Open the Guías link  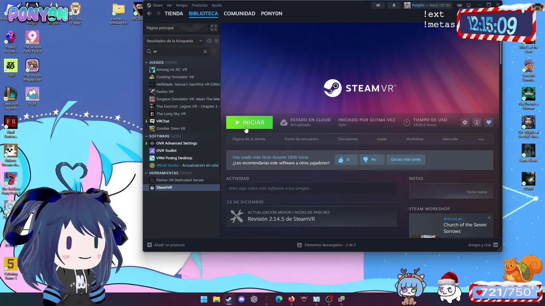point(382,139)
